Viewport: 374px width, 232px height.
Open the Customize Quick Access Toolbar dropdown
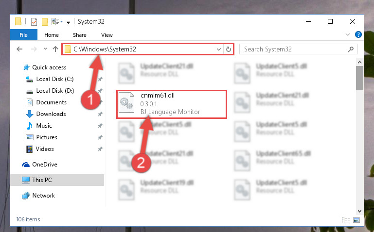coord(68,22)
